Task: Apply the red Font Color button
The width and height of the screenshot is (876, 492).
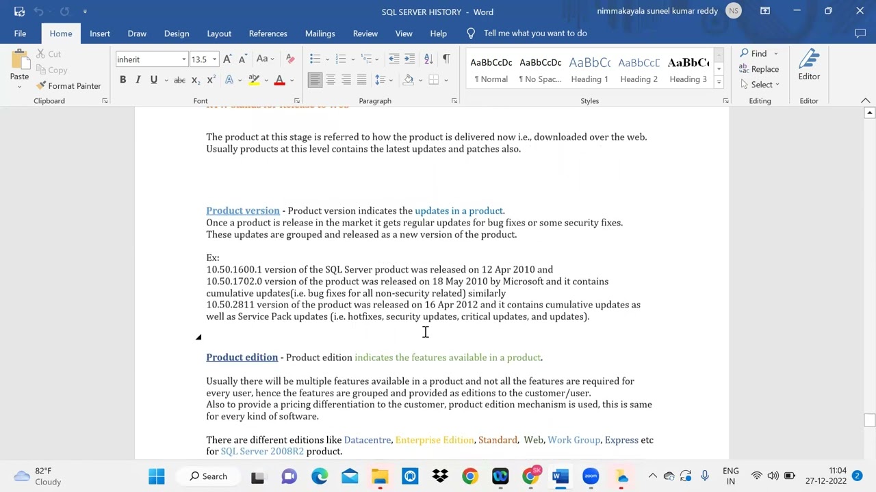Action: (279, 80)
